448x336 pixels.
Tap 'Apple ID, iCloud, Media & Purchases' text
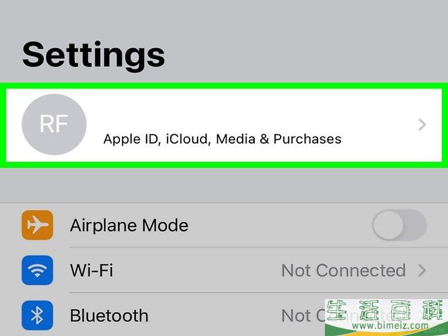222,139
